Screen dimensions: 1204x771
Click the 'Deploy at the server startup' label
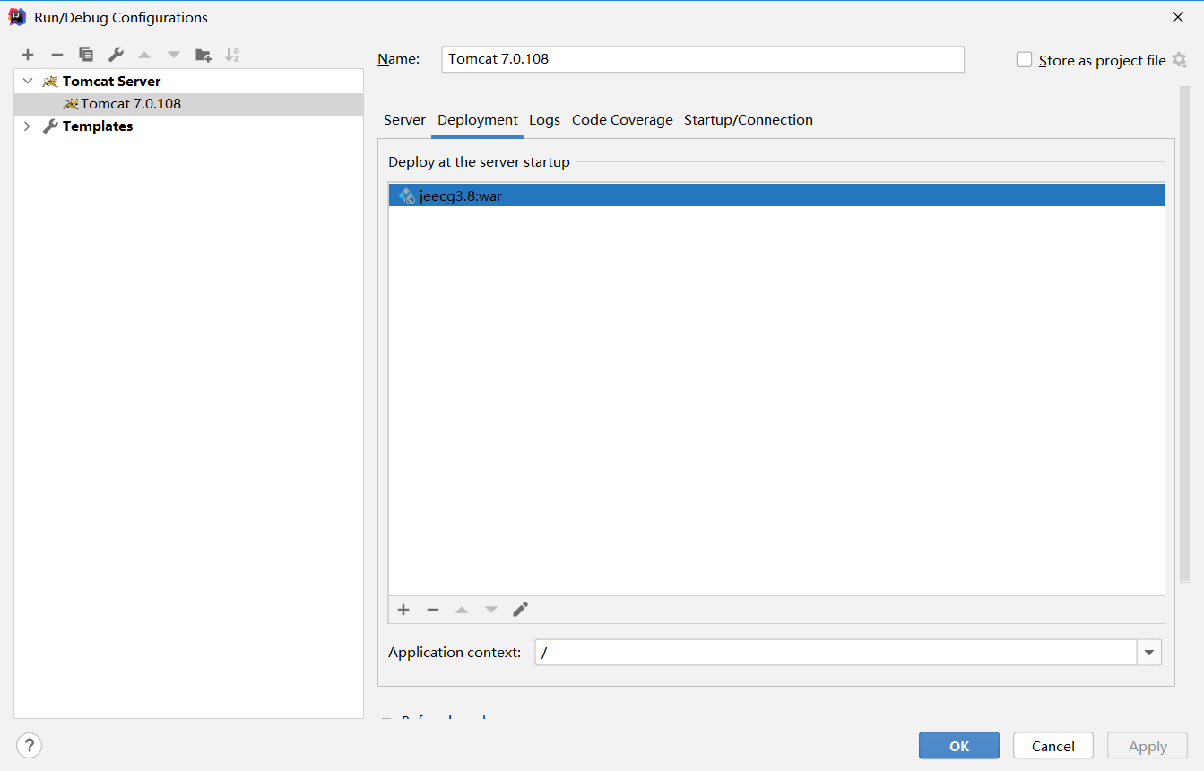(479, 162)
